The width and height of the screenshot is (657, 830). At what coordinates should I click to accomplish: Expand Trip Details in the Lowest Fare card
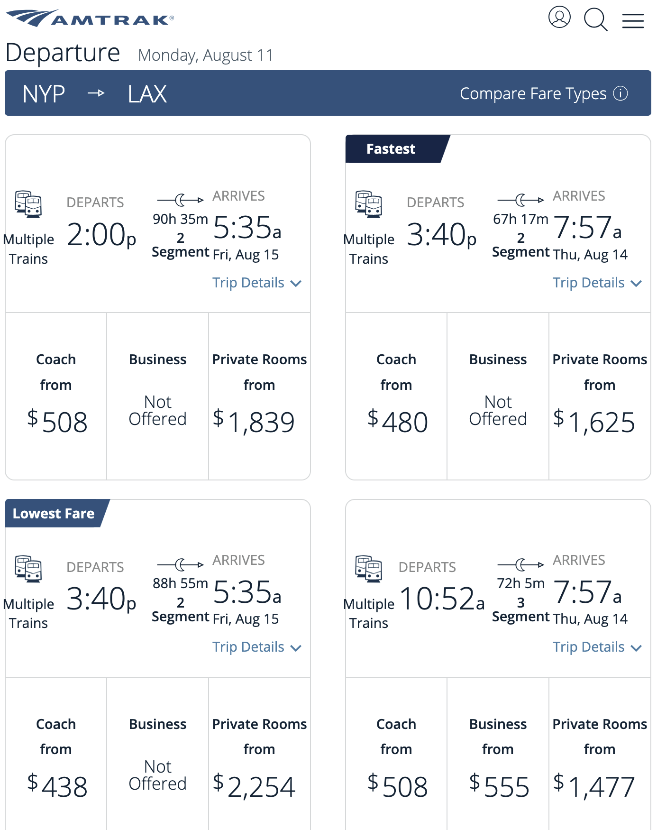point(257,647)
